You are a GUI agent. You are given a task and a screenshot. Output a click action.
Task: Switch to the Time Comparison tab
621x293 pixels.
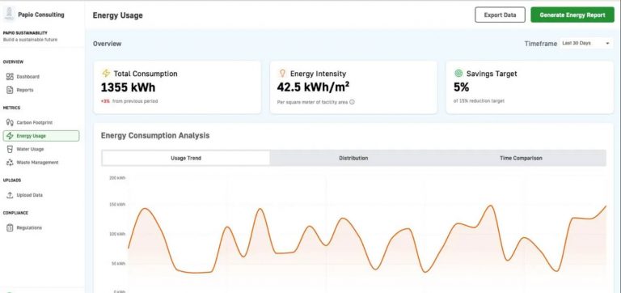pos(521,158)
